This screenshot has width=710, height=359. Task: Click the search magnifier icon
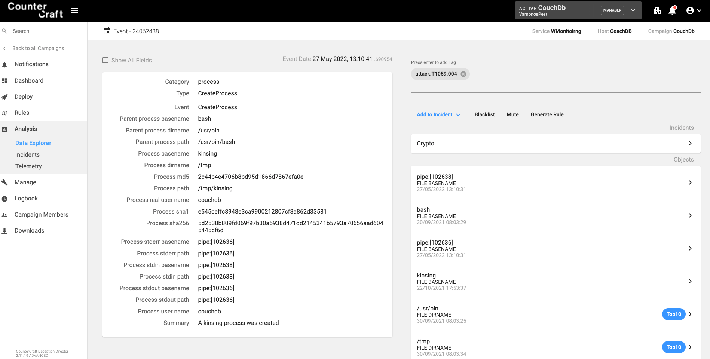coord(4,31)
